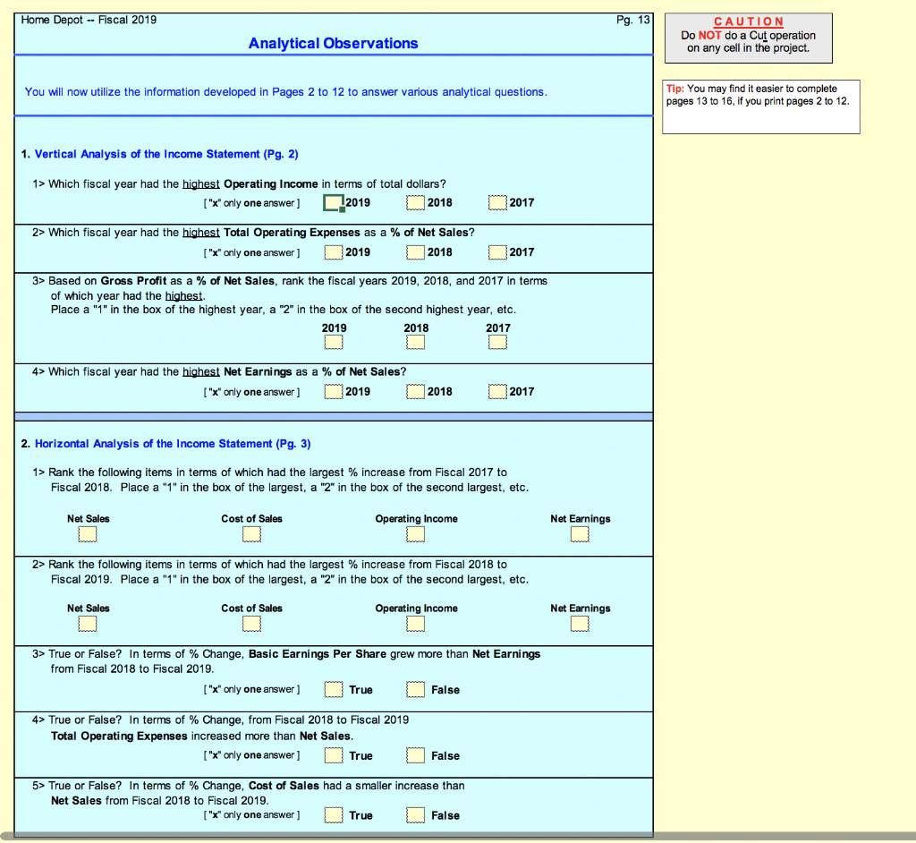This screenshot has width=916, height=843.
Task: Select True for Cost of Sales smaller increase
Action: (334, 815)
